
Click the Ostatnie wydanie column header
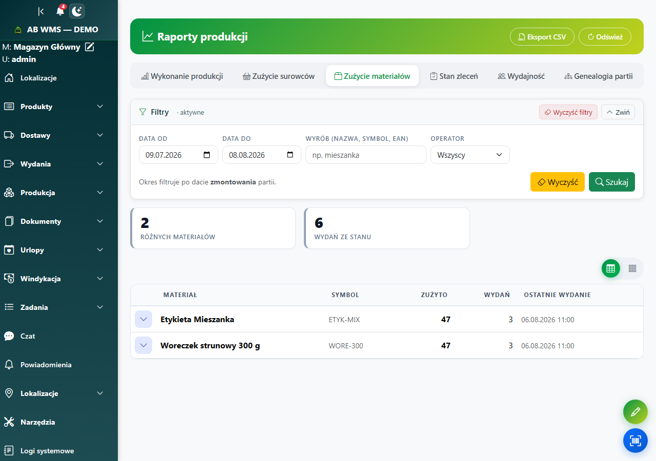tap(557, 295)
